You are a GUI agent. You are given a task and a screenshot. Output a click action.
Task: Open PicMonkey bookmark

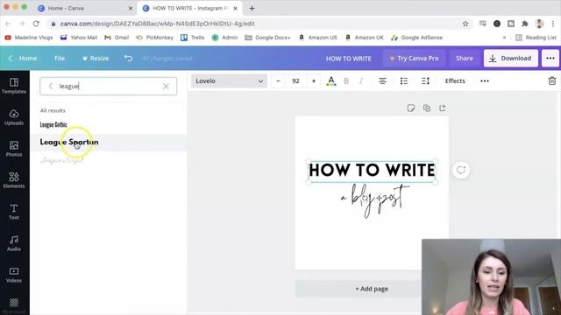click(x=154, y=38)
